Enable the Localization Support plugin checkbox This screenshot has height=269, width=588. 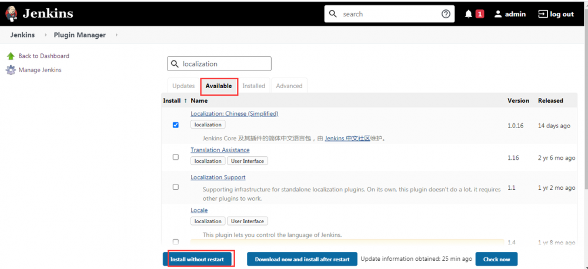click(176, 187)
